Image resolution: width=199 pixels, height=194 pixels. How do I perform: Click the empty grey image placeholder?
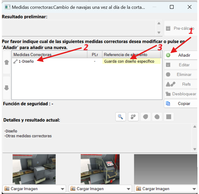click(x=166, y=169)
